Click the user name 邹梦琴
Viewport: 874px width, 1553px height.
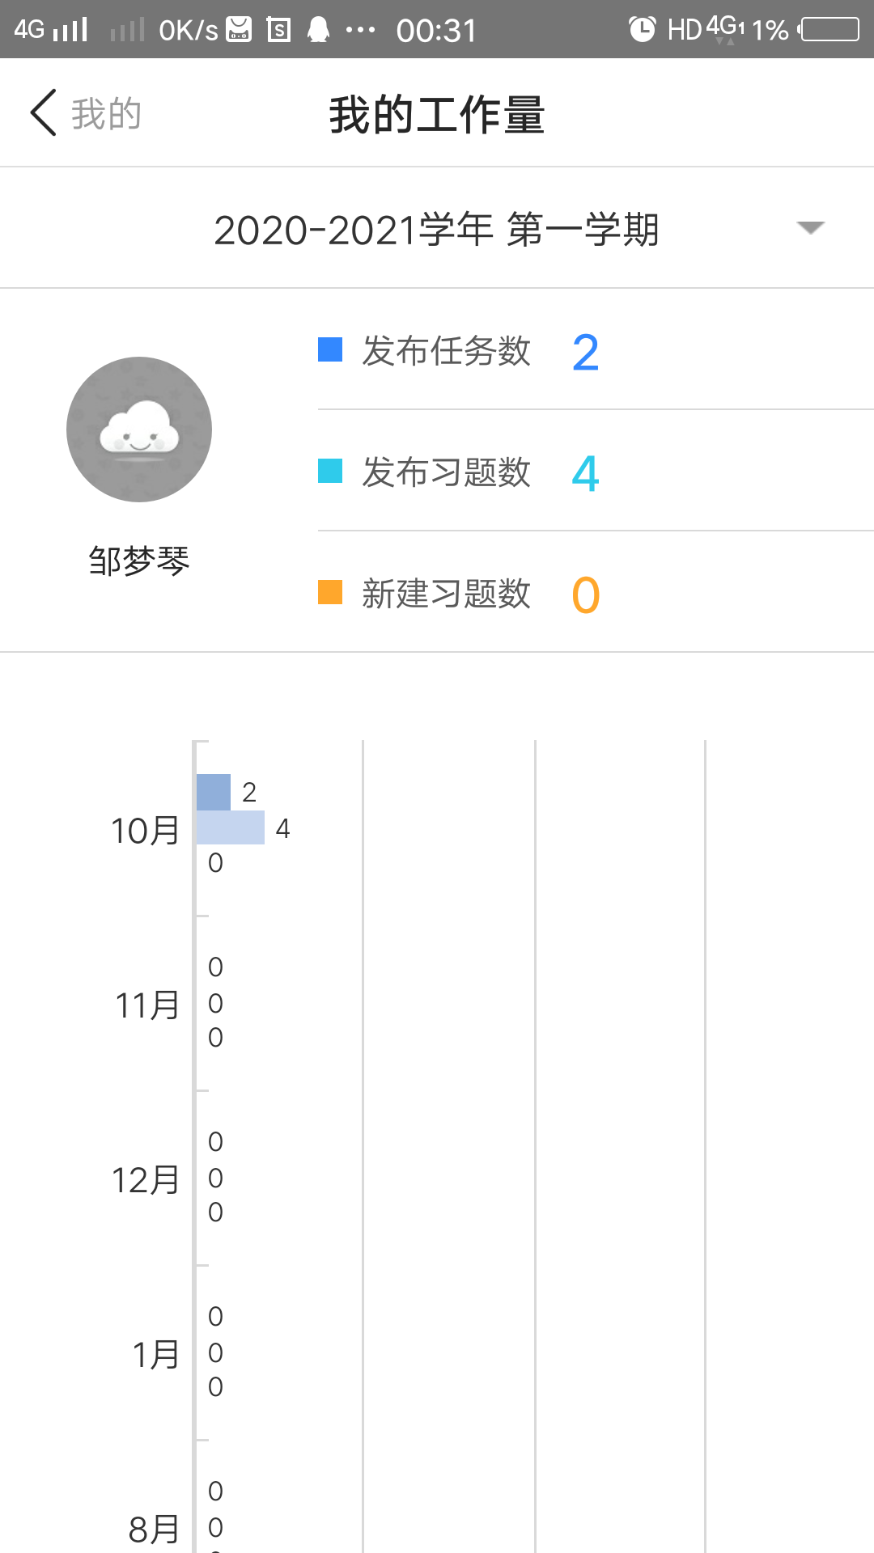tap(139, 561)
